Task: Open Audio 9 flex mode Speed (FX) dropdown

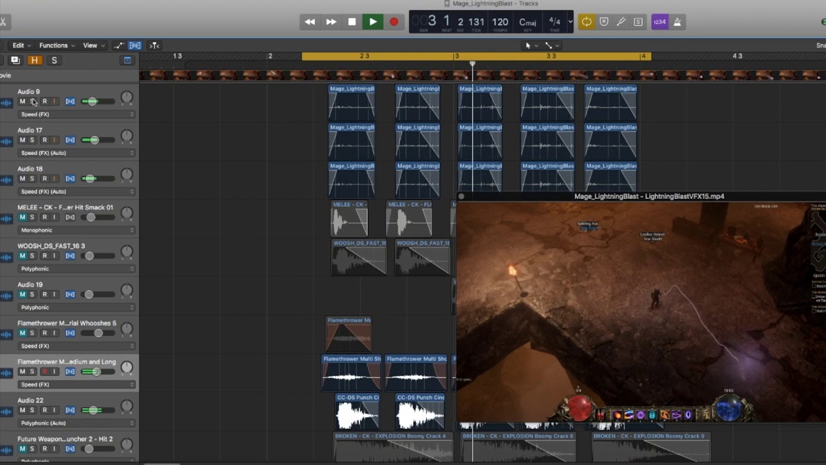Action: click(x=76, y=114)
